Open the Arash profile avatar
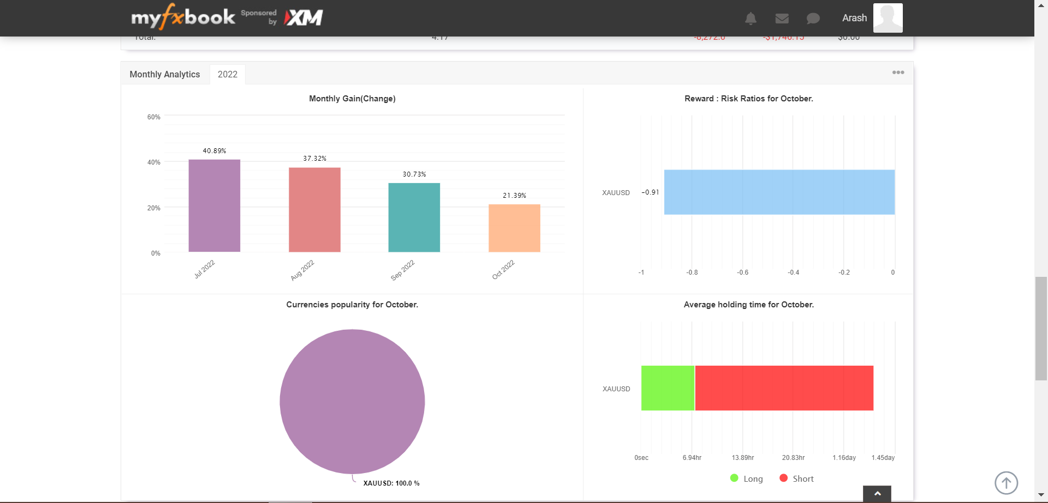Screen dimensions: 1048x503 coord(888,18)
